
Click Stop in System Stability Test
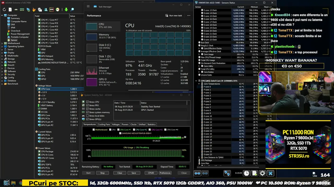pos(102,173)
